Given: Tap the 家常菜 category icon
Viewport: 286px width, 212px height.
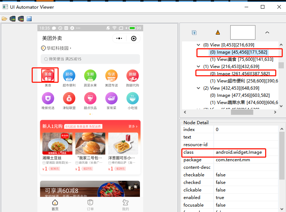Looking at the screenshot, I should 112,98.
